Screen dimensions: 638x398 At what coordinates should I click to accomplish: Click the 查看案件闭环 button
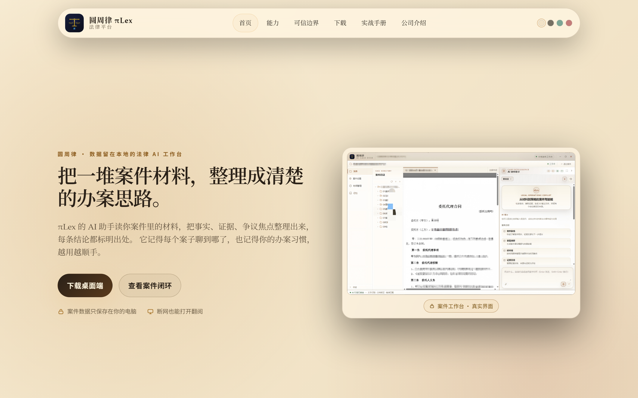click(x=150, y=286)
